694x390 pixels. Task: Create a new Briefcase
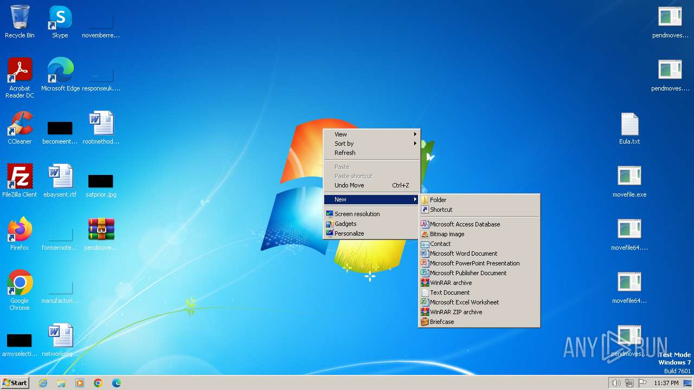click(x=479, y=322)
